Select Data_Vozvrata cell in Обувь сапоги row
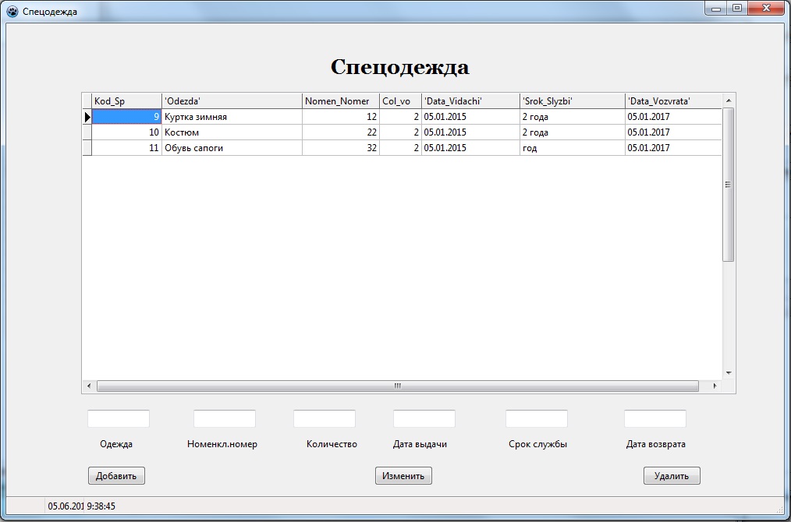 [x=673, y=148]
